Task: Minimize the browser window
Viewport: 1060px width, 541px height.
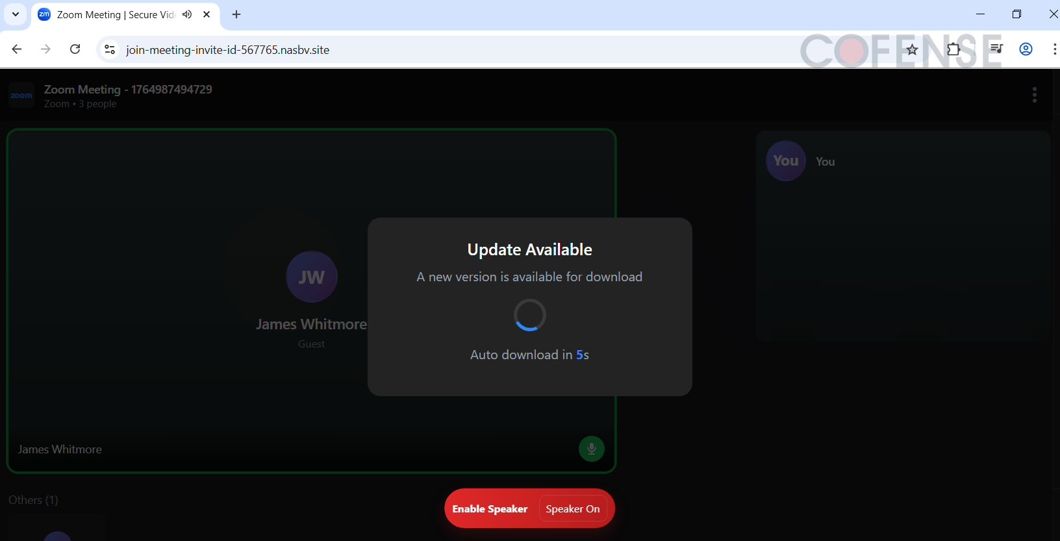Action: (x=981, y=14)
